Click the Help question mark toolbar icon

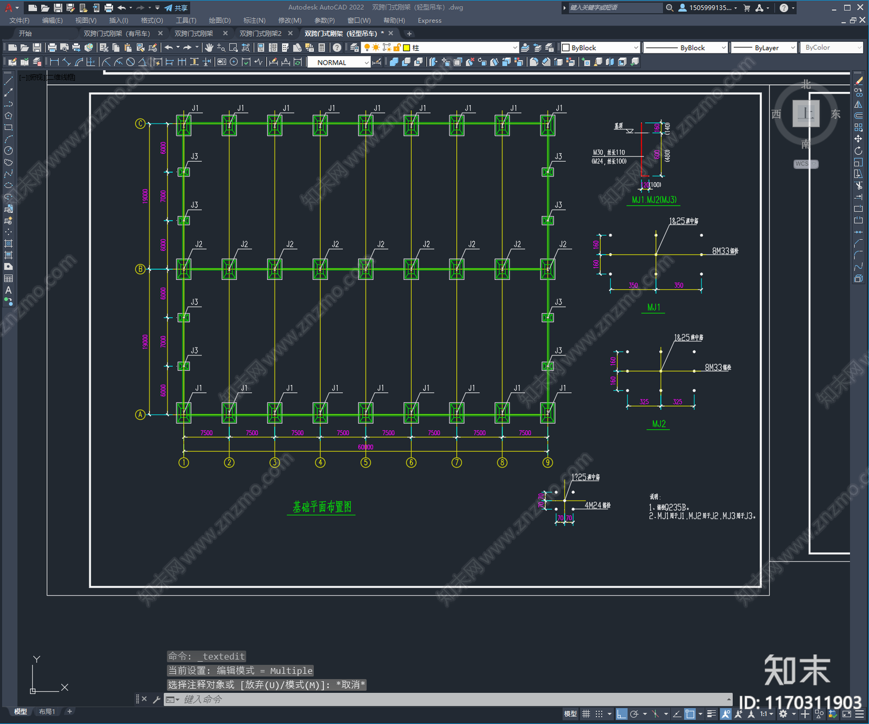[337, 48]
